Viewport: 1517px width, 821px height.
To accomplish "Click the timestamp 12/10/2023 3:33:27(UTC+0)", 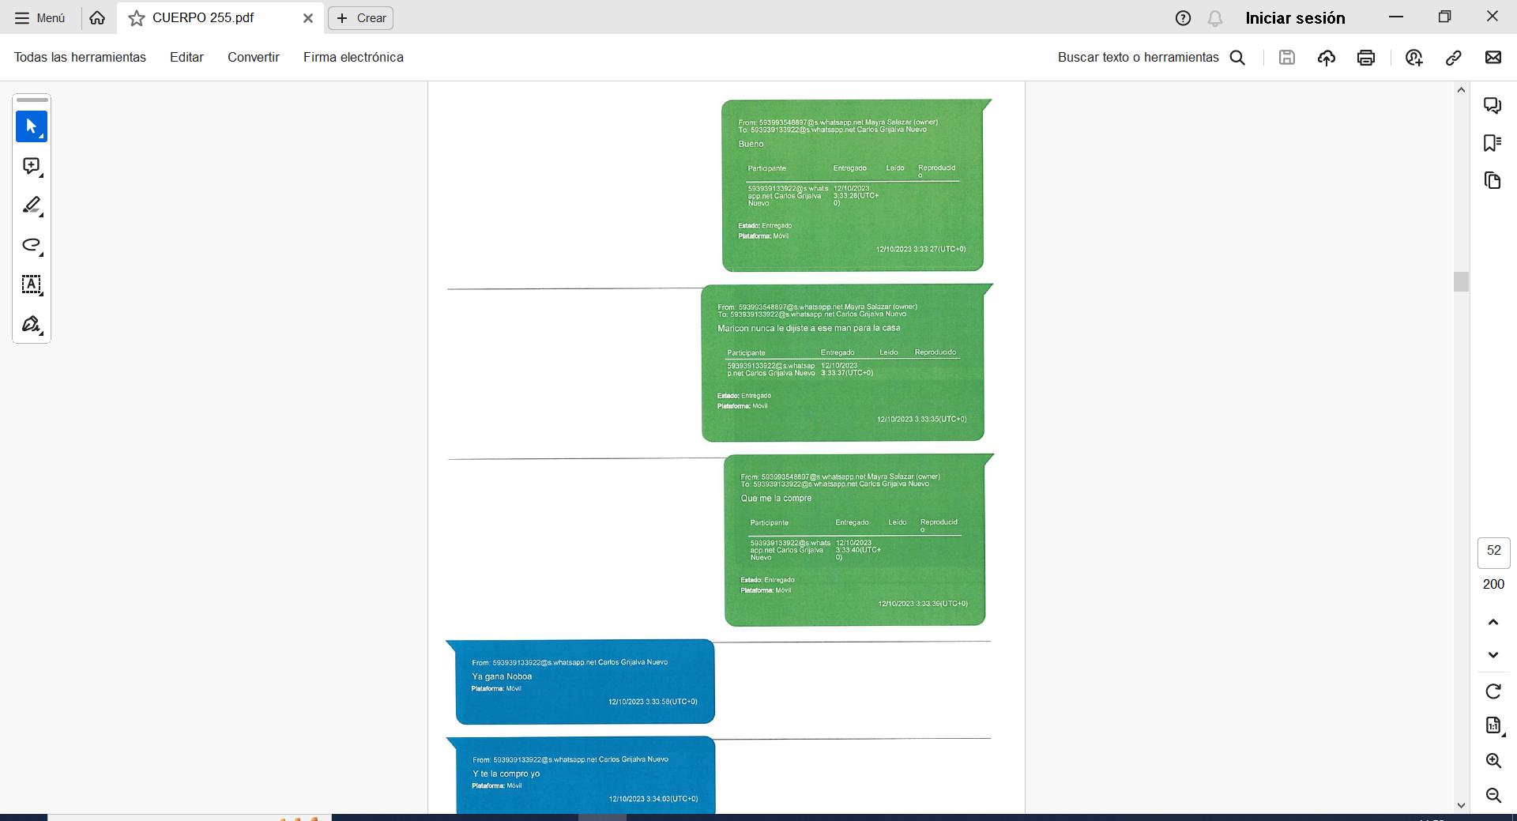I will (920, 249).
